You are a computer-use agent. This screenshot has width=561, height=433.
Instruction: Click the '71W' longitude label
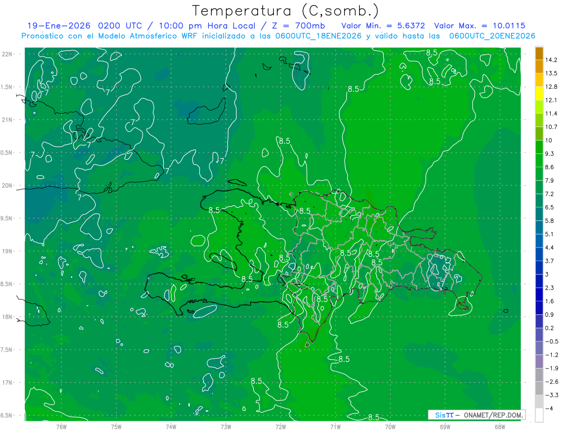335,426
